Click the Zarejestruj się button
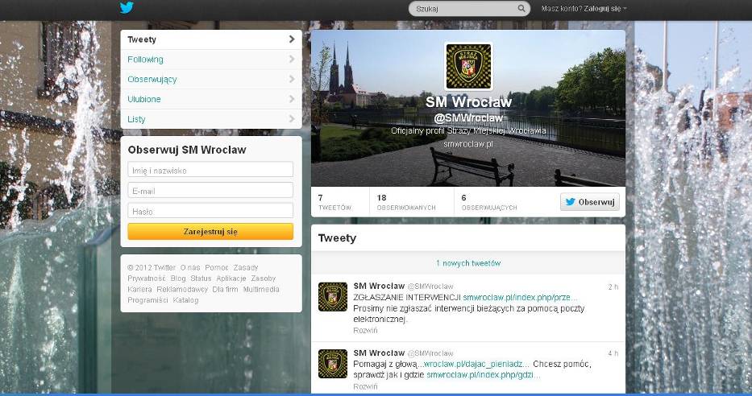Viewport: 752px width, 396px height. [210, 231]
